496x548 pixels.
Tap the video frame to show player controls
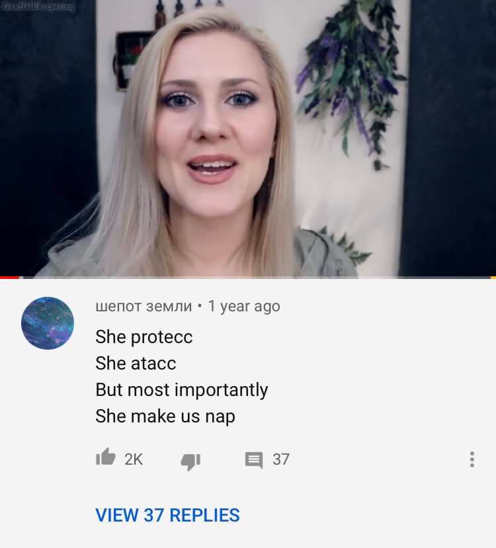tap(248, 138)
